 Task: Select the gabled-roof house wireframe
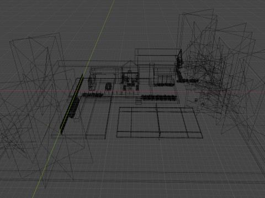click(130, 77)
